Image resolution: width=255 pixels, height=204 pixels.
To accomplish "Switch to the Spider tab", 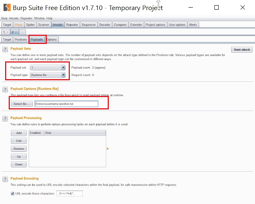I will [x=30, y=25].
